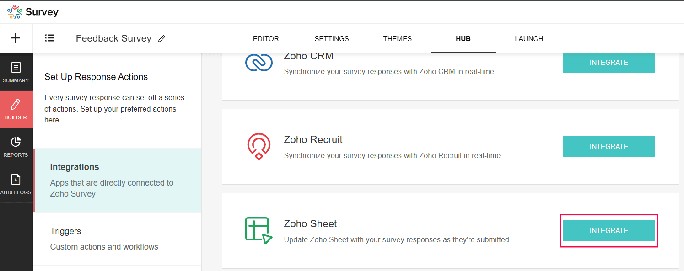Image resolution: width=684 pixels, height=271 pixels.
Task: Open Audit Logs from the sidebar
Action: 16,184
